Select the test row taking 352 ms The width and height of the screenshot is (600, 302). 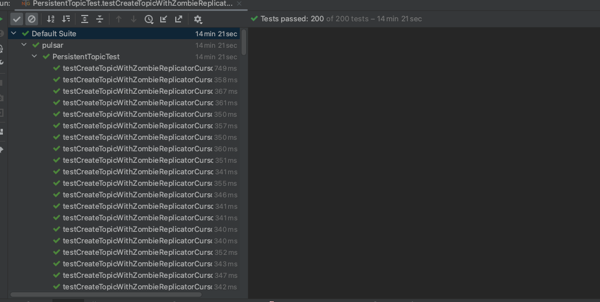124,252
